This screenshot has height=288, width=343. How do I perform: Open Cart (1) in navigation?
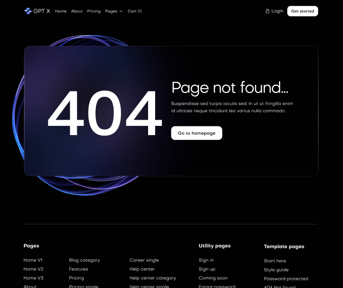[x=135, y=11]
